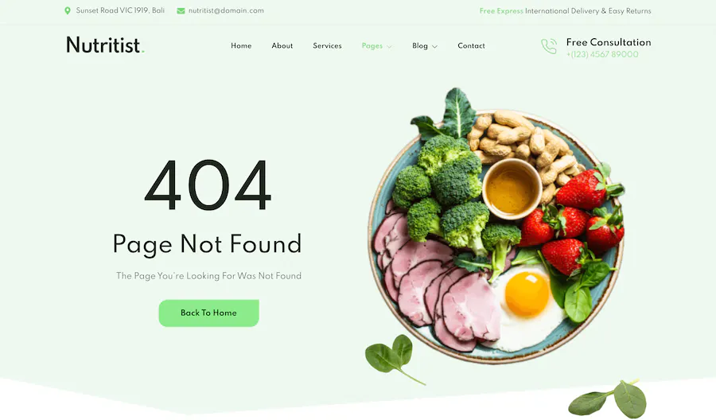Open the Home menu item

point(241,45)
